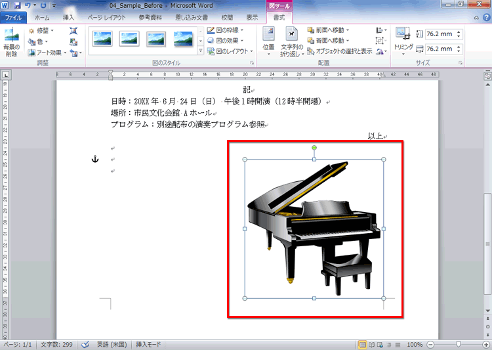Viewport: 492px width, 350px height.
Task: Open Customize Quick Access Toolbar dropdown
Action: click(x=54, y=5)
